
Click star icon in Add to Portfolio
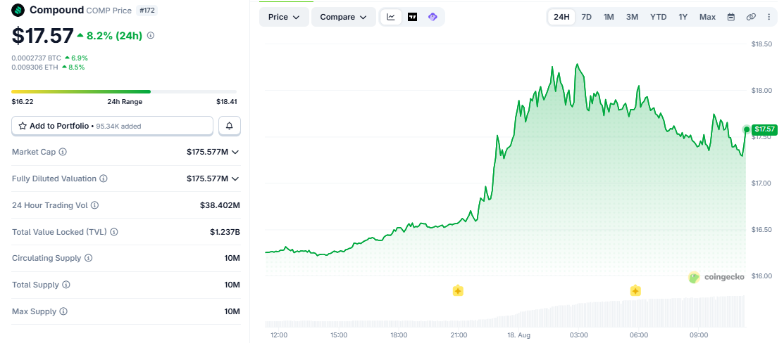pos(23,126)
